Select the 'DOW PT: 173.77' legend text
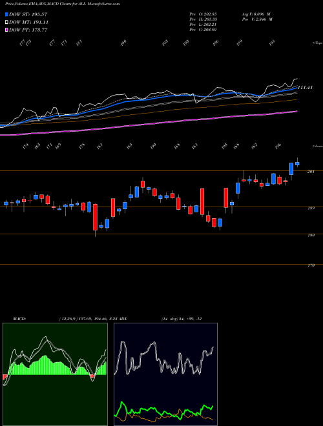The height and width of the screenshot is (426, 323). pyautogui.click(x=28, y=30)
